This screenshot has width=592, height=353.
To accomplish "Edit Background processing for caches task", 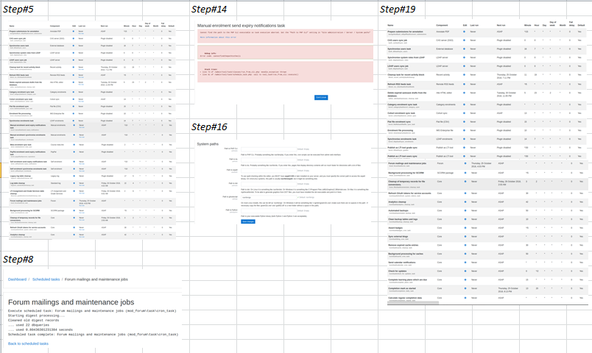I will [x=465, y=254].
